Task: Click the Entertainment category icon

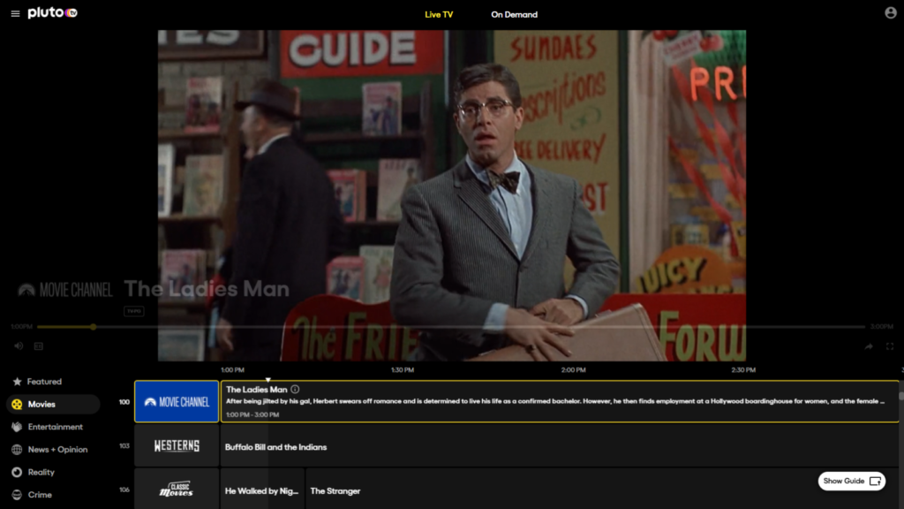Action: pos(17,427)
